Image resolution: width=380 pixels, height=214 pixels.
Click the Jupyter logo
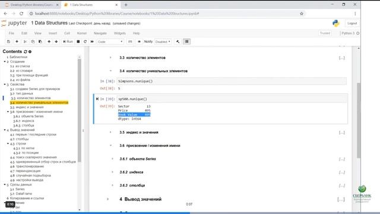pyautogui.click(x=14, y=23)
